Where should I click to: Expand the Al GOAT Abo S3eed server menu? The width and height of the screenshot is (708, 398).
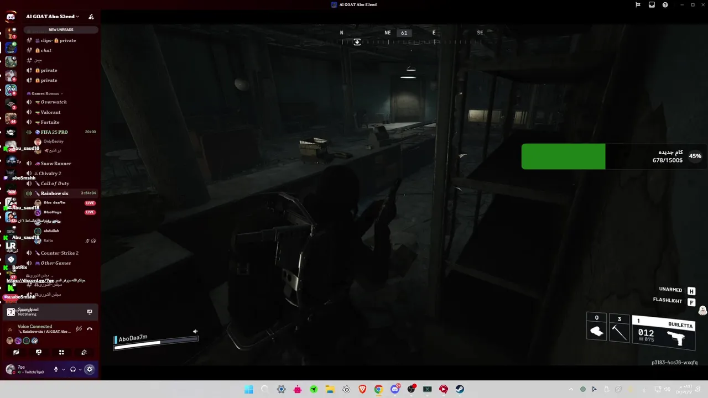click(53, 17)
